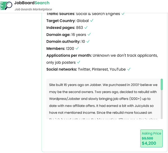The image size is (168, 153).
Task: Click inside the site description text
Action: 103,99
